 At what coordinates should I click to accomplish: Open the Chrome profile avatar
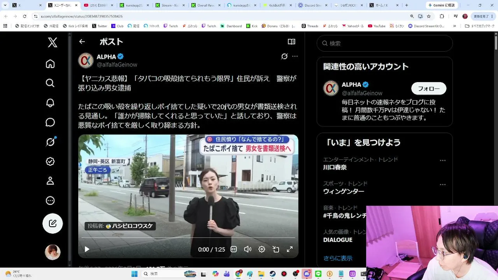coord(465,16)
